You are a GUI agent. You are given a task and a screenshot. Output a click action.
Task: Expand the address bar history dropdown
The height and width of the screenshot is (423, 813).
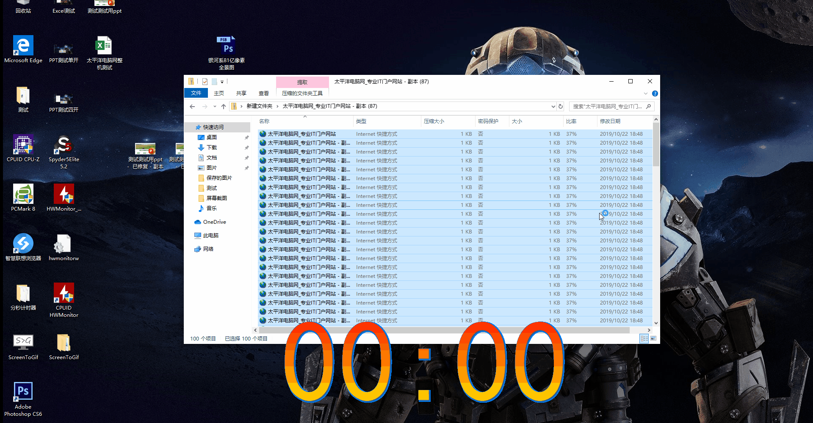(x=553, y=107)
